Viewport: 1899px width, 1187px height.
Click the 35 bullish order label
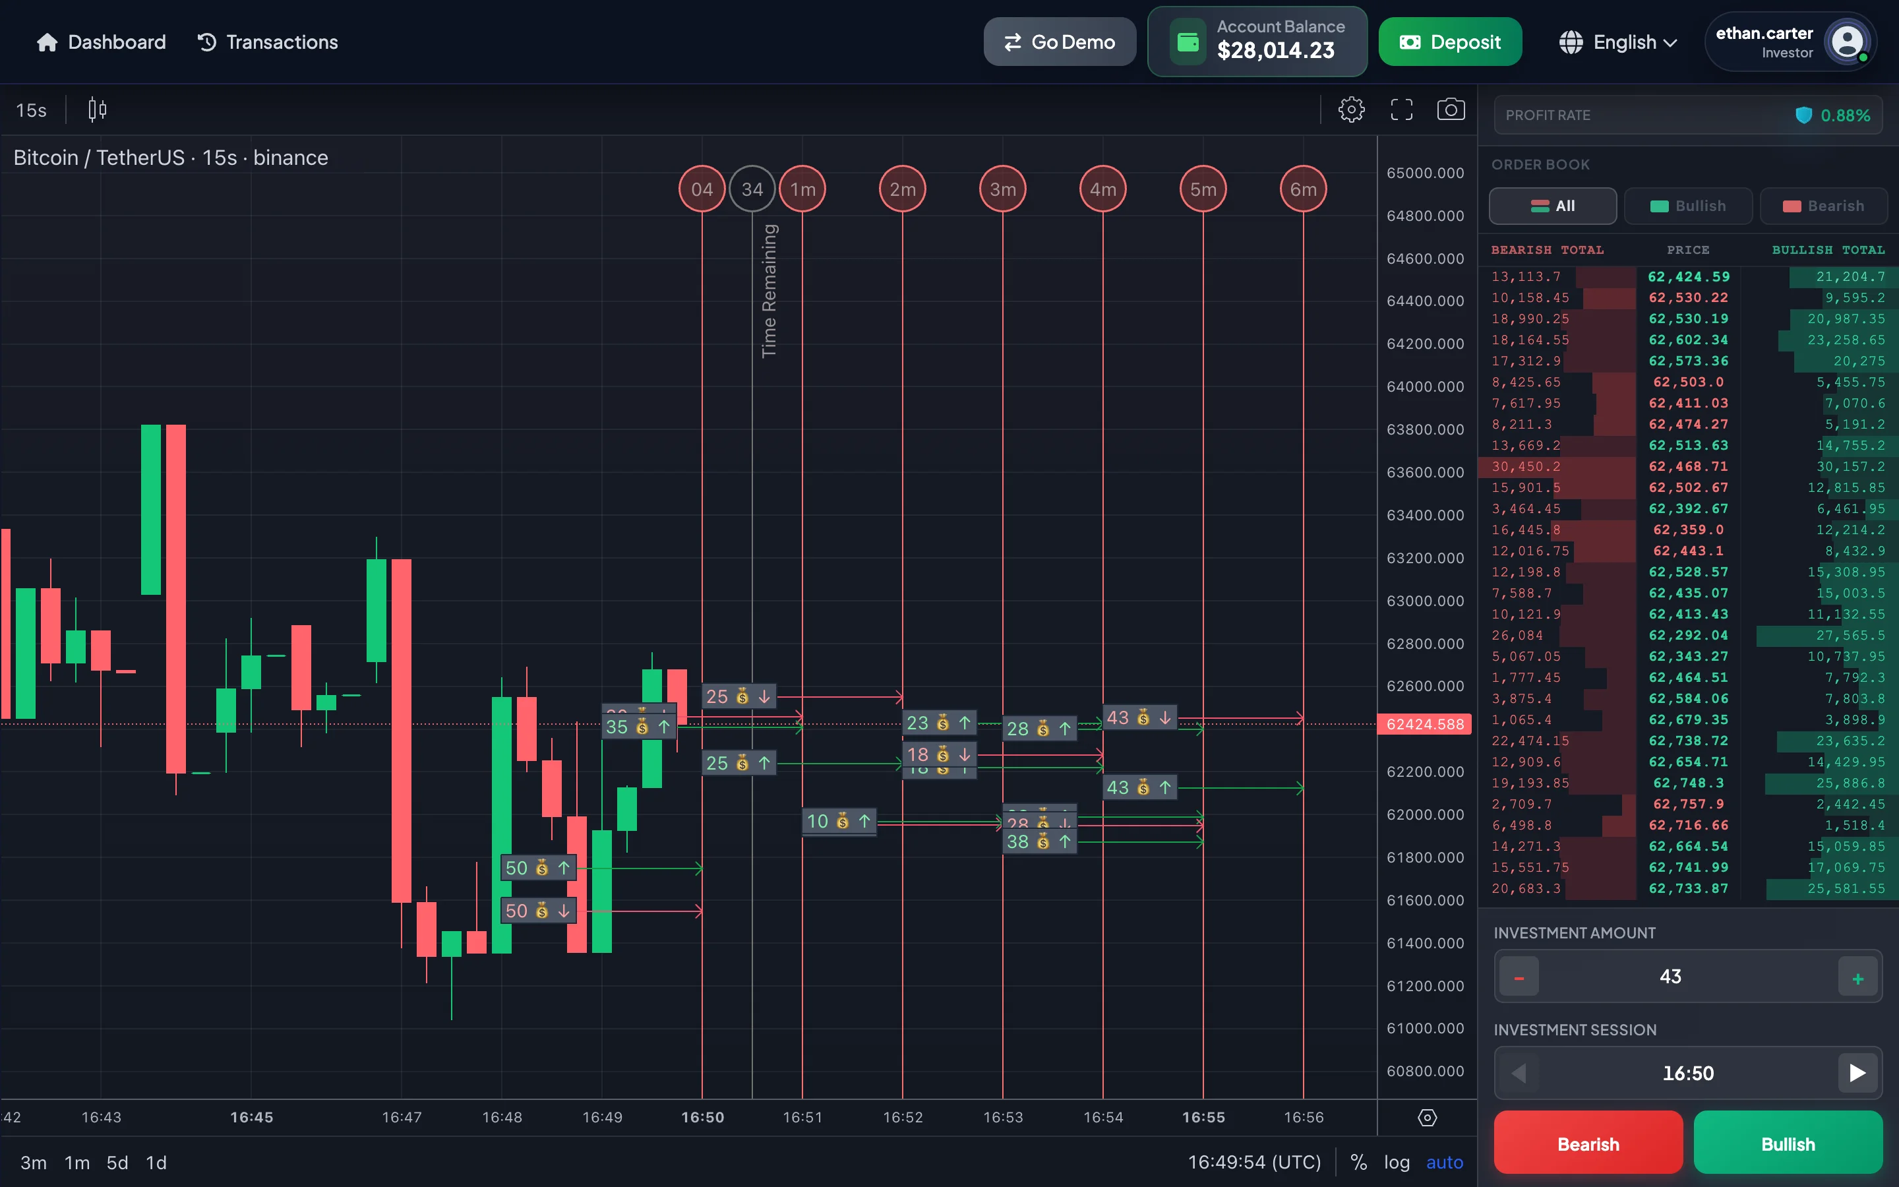639,727
